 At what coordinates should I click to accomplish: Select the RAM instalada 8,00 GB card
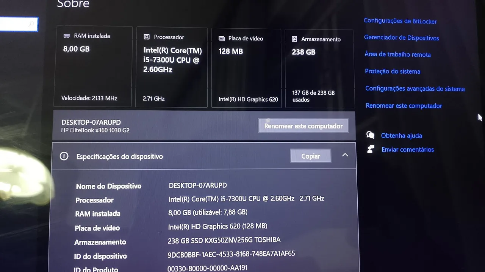(x=94, y=66)
